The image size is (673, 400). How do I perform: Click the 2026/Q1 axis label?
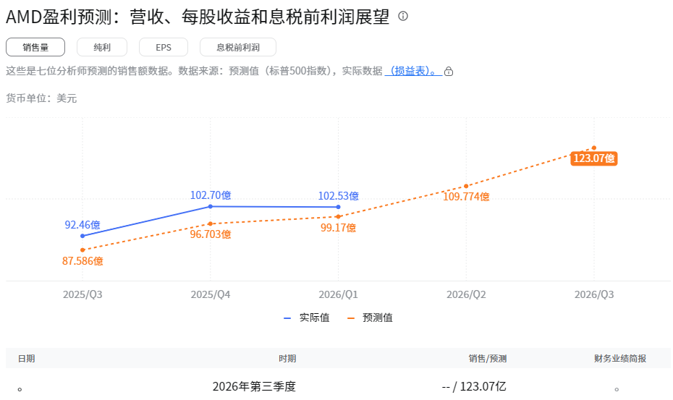point(338,294)
